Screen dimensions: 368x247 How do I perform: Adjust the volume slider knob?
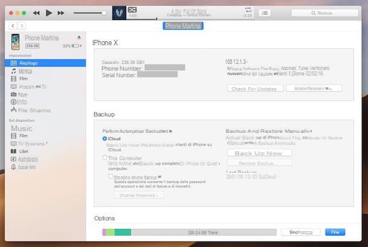click(x=104, y=13)
